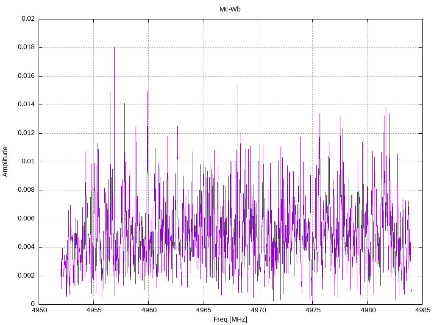The height and width of the screenshot is (325, 434).
Task: Click the y-axis tick label 0.01
Action: 28,161
